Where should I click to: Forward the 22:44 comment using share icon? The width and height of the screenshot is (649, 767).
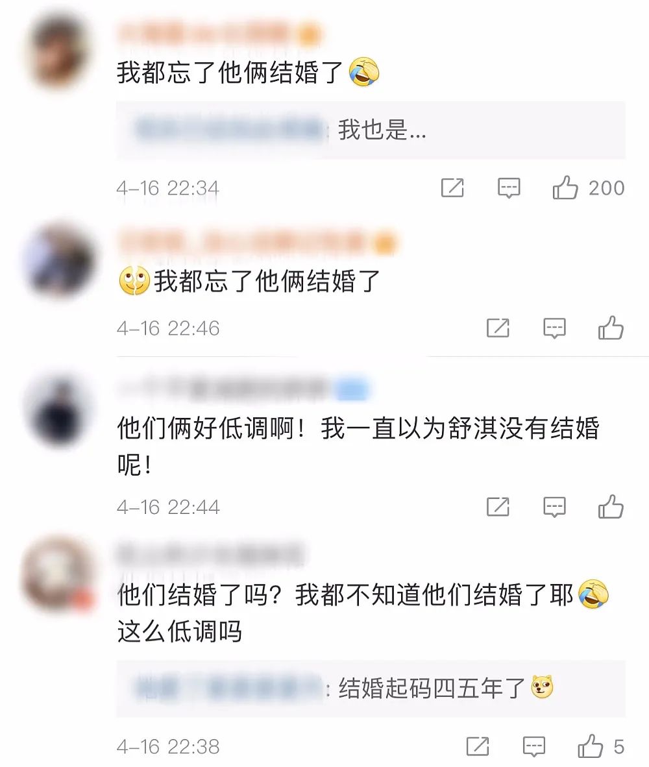[498, 507]
